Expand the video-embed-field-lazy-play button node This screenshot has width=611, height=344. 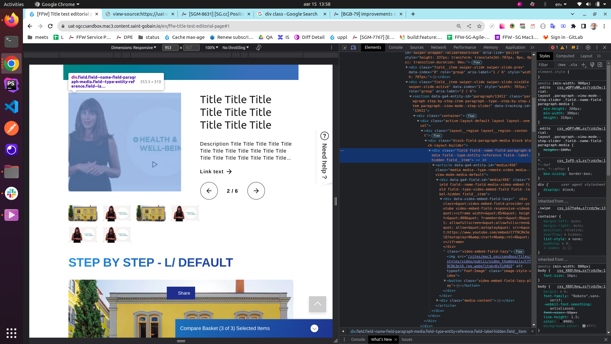[x=445, y=281]
